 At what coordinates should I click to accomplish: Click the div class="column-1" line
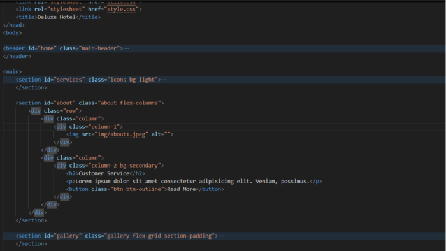click(88, 127)
